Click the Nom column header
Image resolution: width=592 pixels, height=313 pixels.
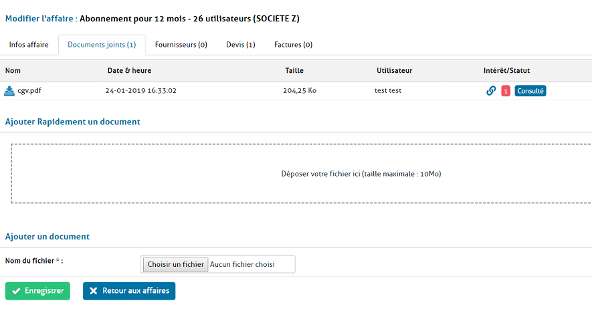point(13,70)
